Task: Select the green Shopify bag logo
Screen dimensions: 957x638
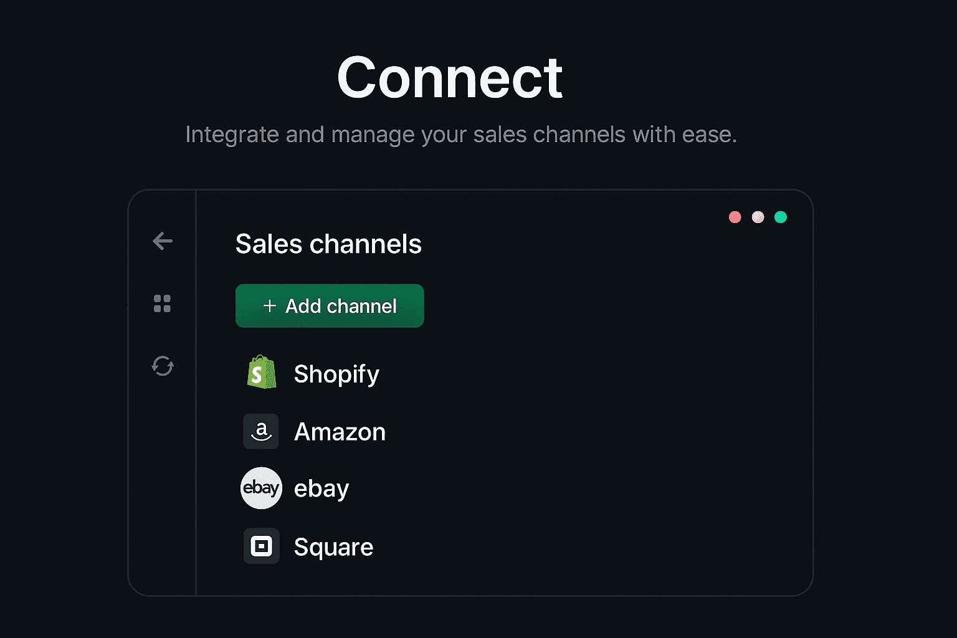Action: click(x=262, y=373)
